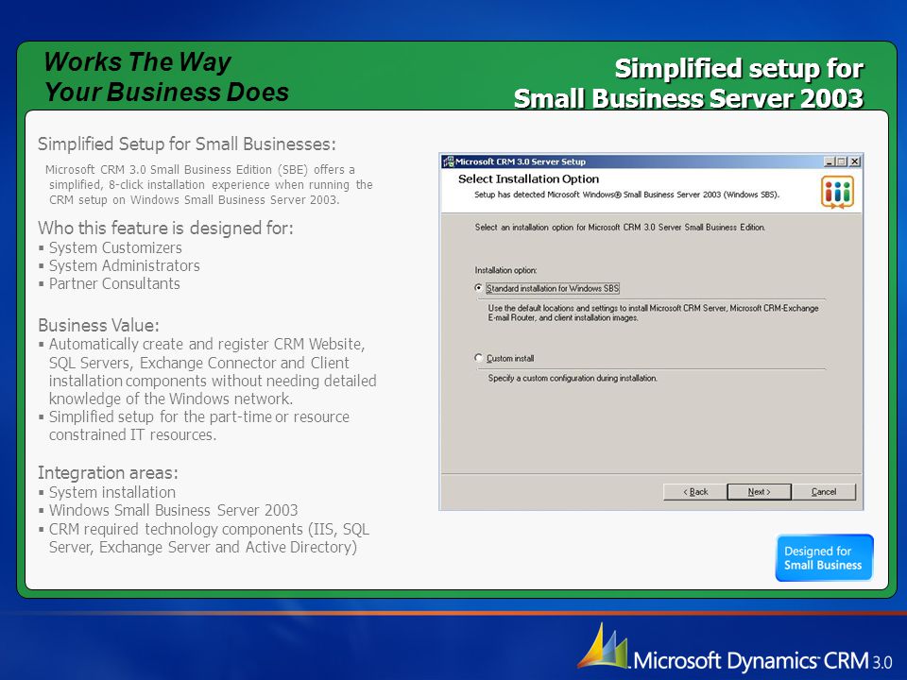Image resolution: width=907 pixels, height=680 pixels.
Task: Cancel the CRM Server Setup
Action: (823, 491)
